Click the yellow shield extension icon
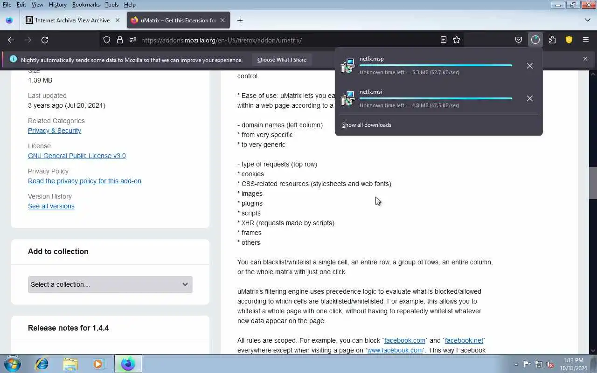This screenshot has height=373, width=597. click(569, 40)
